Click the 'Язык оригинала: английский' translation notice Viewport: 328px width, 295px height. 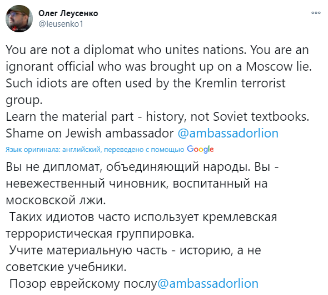[x=95, y=150]
